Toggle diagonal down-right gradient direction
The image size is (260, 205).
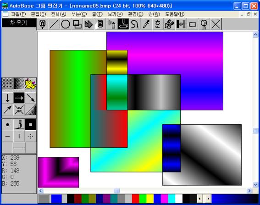(31, 98)
